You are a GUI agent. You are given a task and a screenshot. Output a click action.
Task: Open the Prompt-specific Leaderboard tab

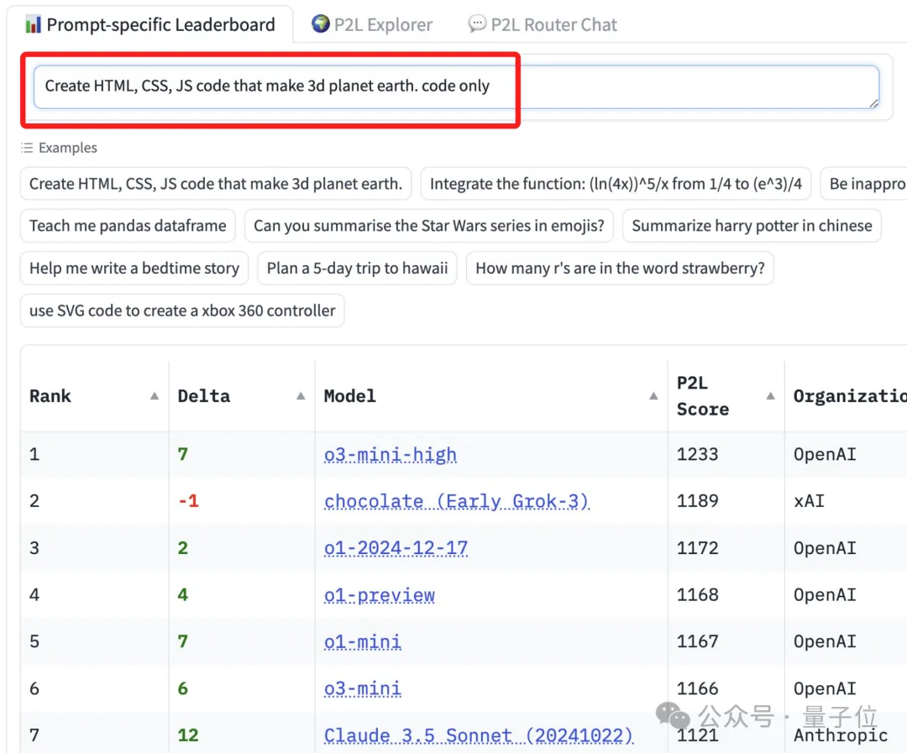point(149,24)
